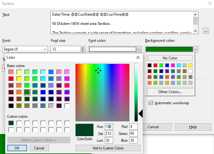Expand the Background color dropdown arrow
This screenshot has height=154, width=214.
pos(196,49)
